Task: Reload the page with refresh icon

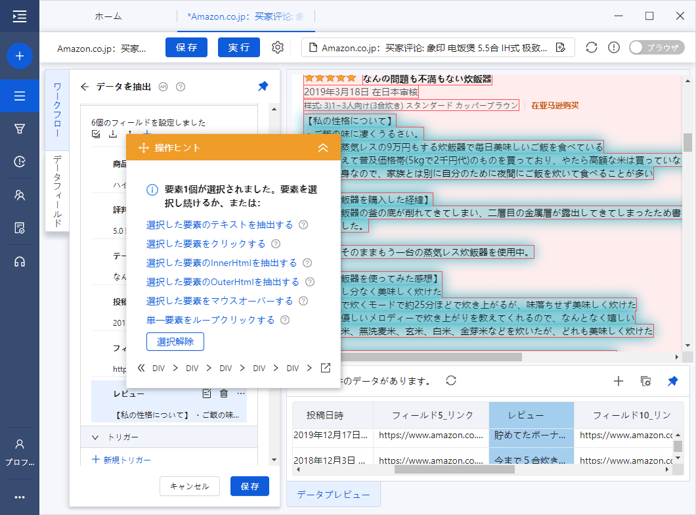Action: (x=591, y=47)
